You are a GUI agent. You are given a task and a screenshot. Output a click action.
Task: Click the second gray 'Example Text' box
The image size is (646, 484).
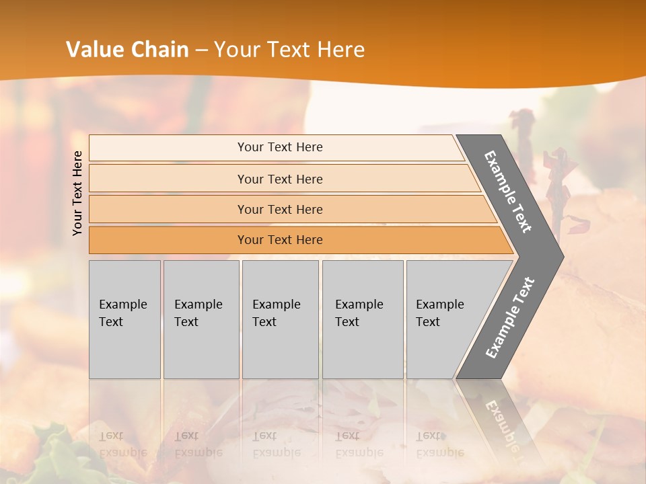tap(201, 319)
